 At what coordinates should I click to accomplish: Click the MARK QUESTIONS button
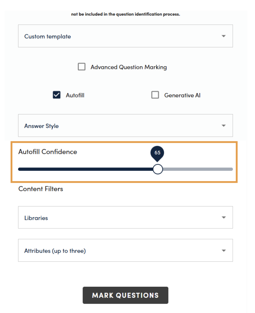coord(126,295)
